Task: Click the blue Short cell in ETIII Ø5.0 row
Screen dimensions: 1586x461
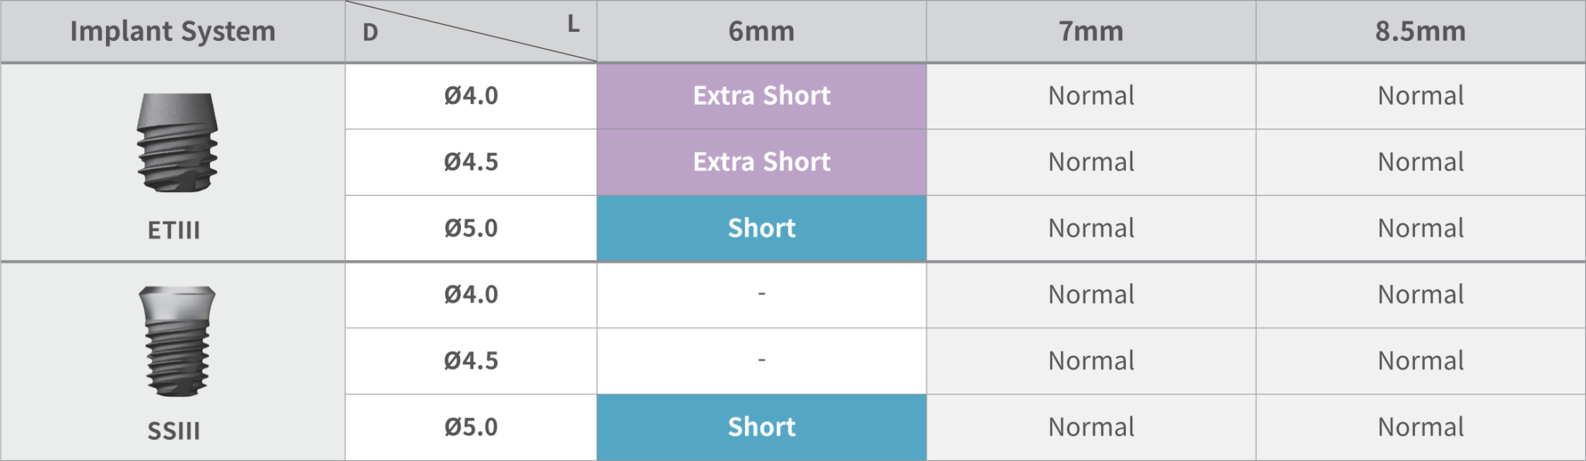Action: tap(761, 228)
